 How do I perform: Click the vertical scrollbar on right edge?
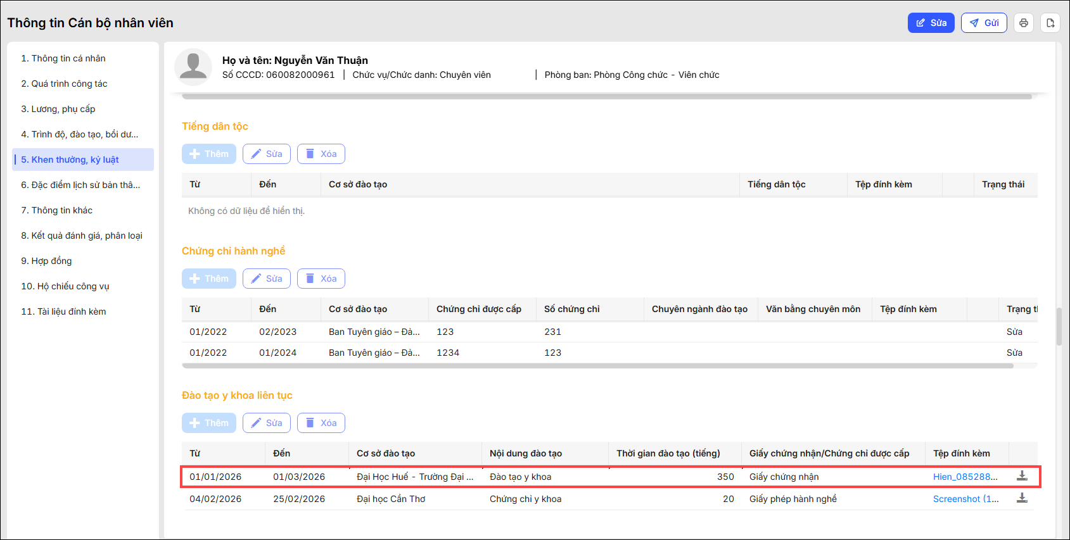(x=1059, y=326)
